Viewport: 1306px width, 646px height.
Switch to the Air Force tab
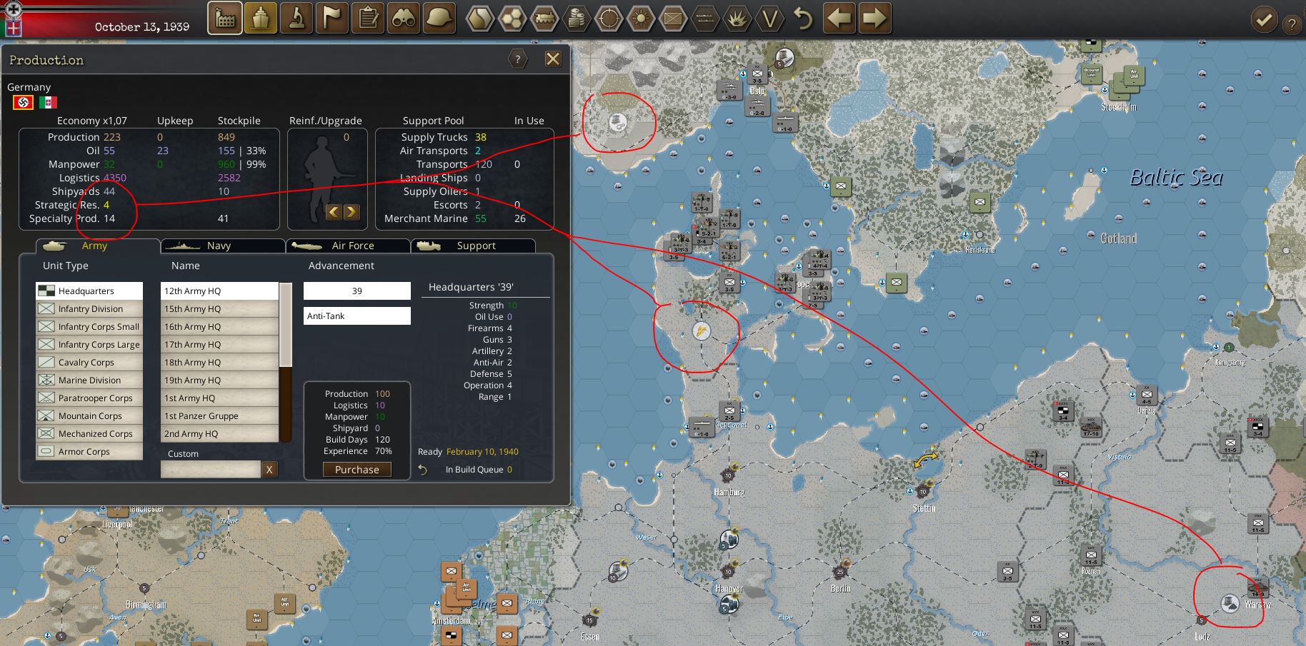(x=348, y=246)
